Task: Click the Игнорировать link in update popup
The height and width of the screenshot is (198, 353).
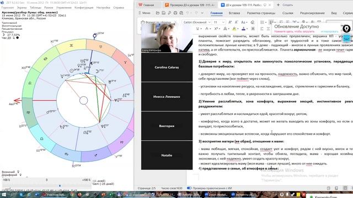Action: 329,31
